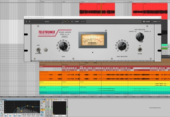Open band 3 filter type dropdown
The height and width of the screenshot is (117, 170).
tap(15, 114)
